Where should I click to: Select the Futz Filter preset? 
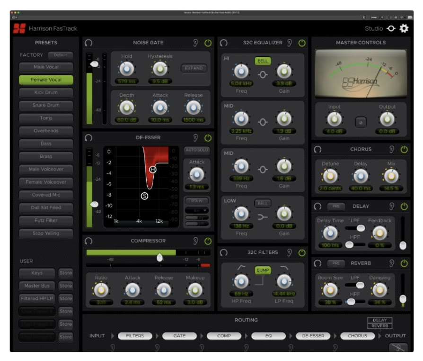tap(46, 220)
